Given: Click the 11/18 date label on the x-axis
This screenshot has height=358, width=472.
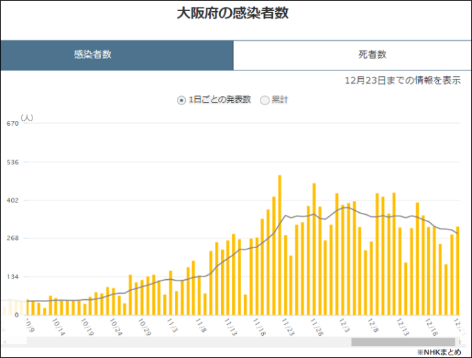Looking at the screenshot, I should tap(259, 327).
